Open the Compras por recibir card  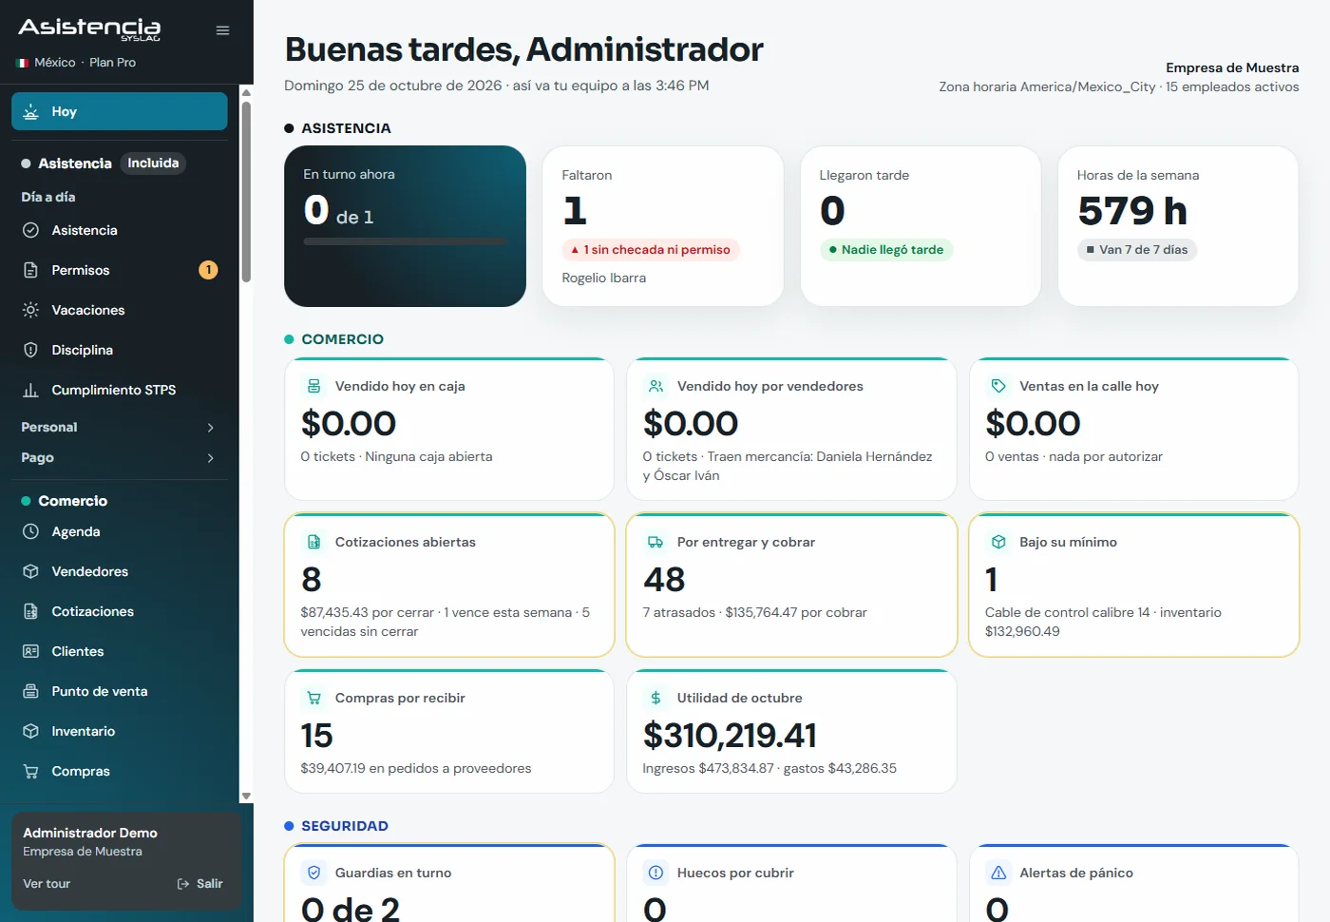[449, 731]
